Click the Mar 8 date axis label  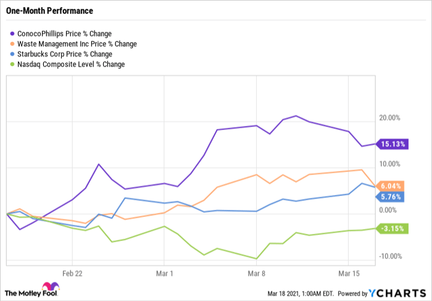tap(256, 271)
